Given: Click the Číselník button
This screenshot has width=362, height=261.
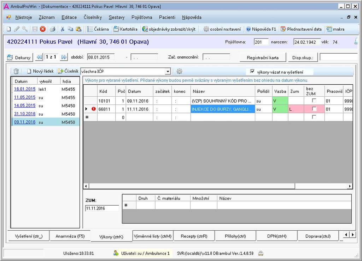Looking at the screenshot, I should click(68, 71).
